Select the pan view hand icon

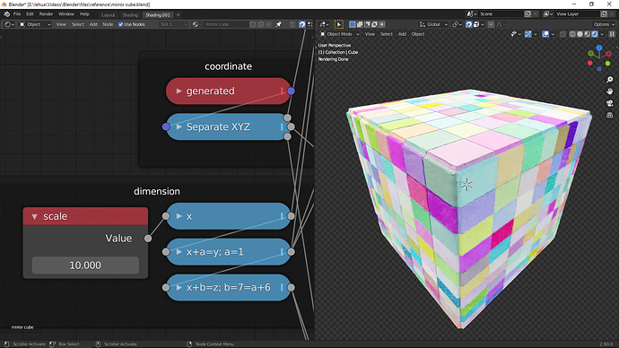click(609, 91)
